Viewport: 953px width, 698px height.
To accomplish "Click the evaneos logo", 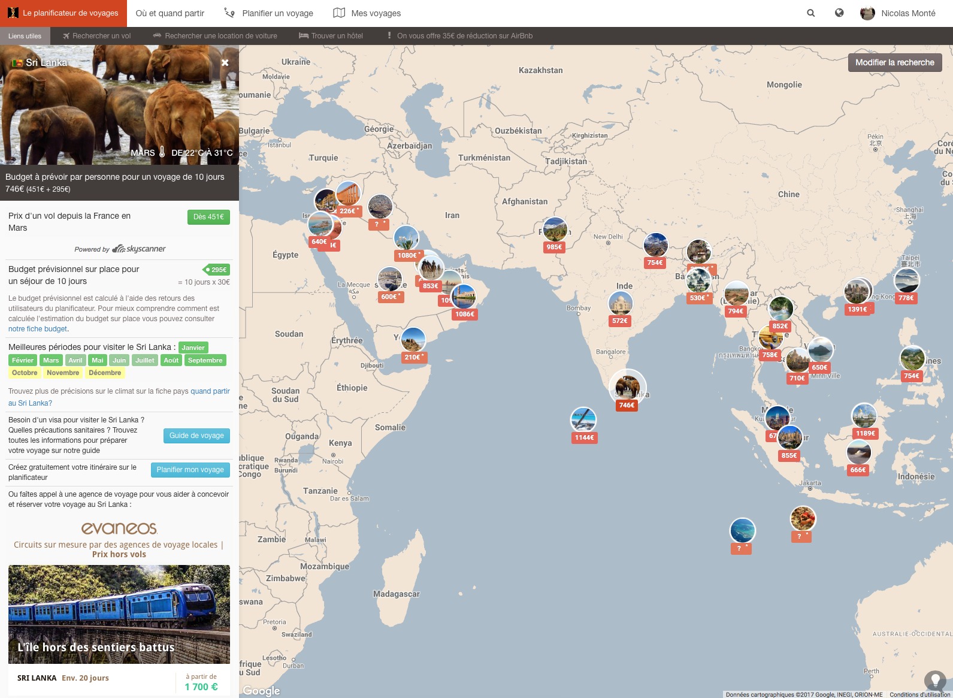I will [x=119, y=528].
